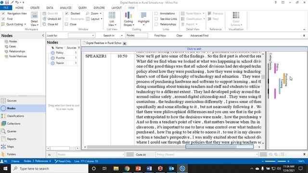Toggle the Docked checkbox

click(x=67, y=13)
